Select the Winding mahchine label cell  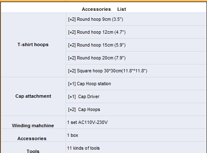coord(33,122)
